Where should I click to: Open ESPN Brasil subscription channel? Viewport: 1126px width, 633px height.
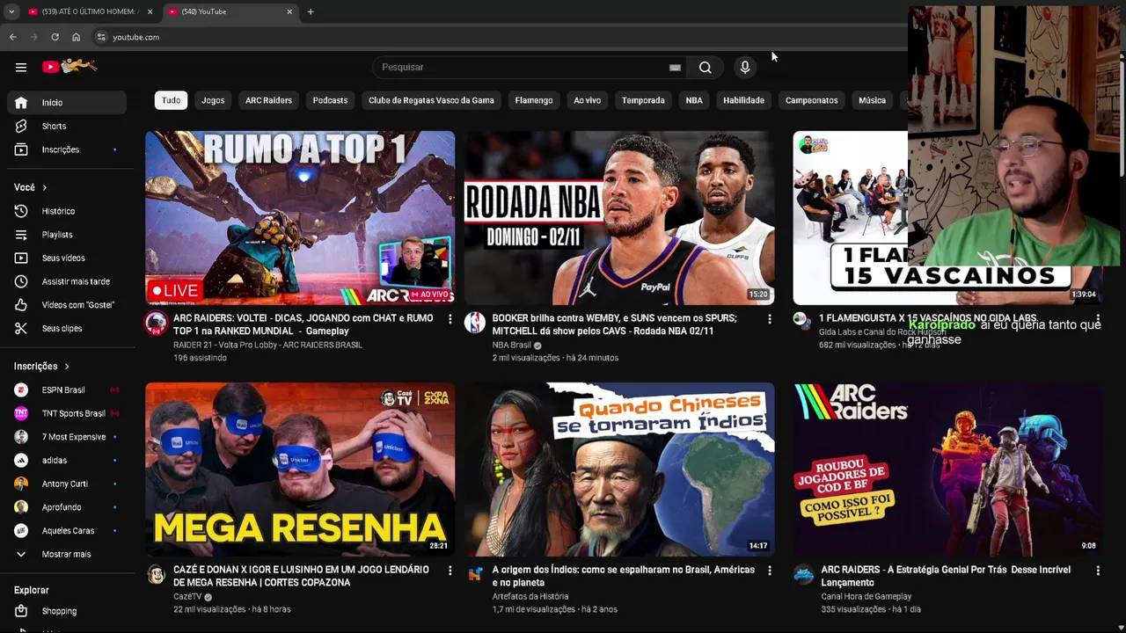click(x=67, y=390)
